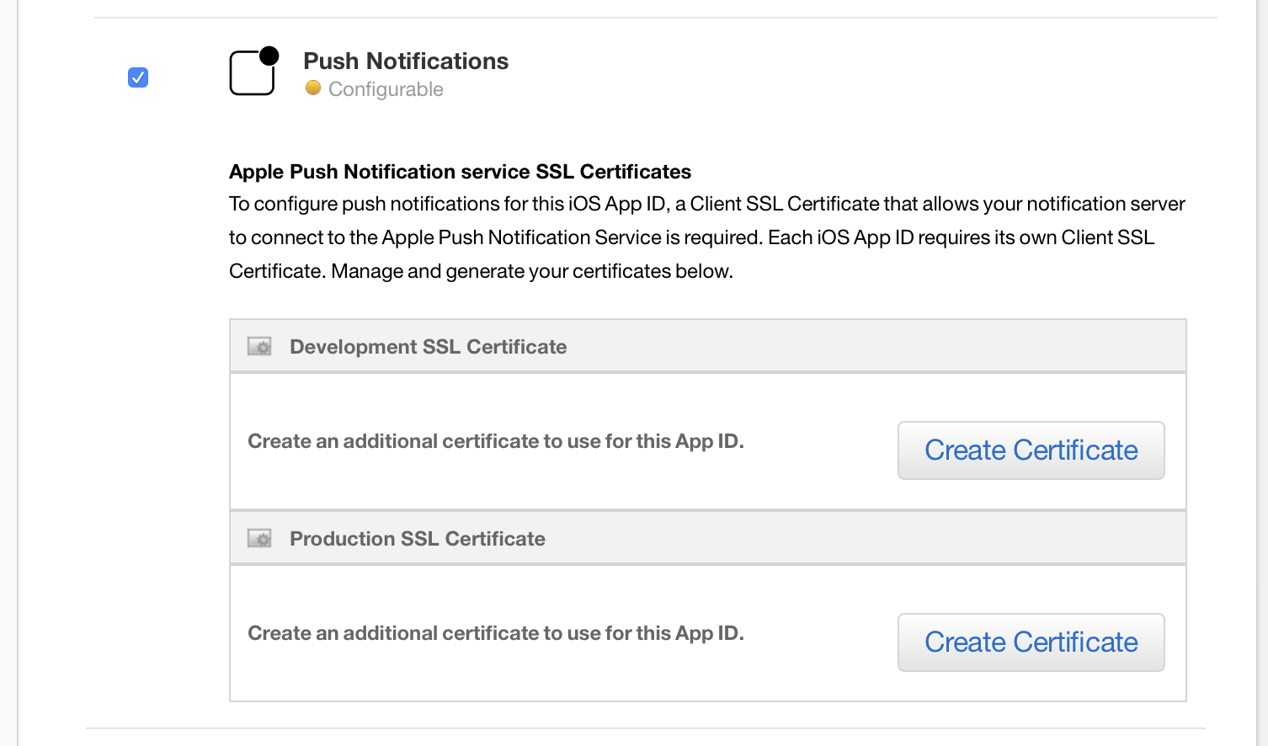1268x746 pixels.
Task: Select the "Configurable" status label
Action: (x=386, y=89)
